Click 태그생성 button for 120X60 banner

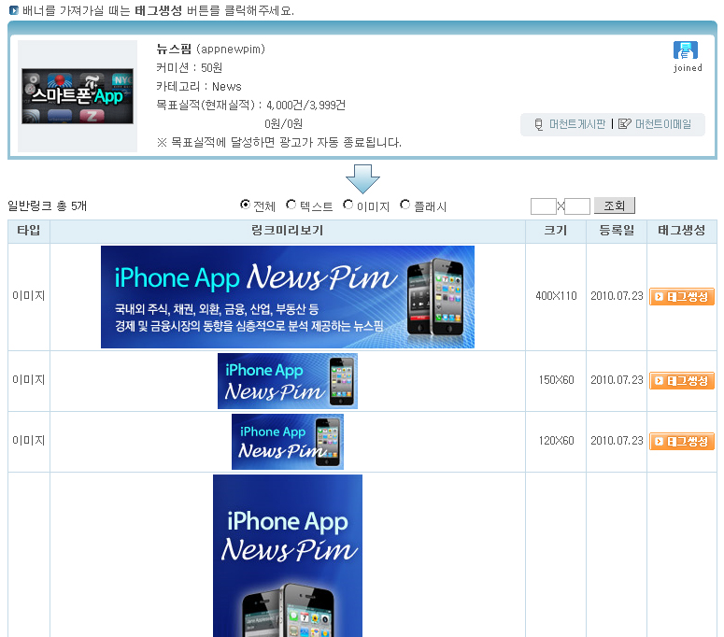click(x=682, y=442)
